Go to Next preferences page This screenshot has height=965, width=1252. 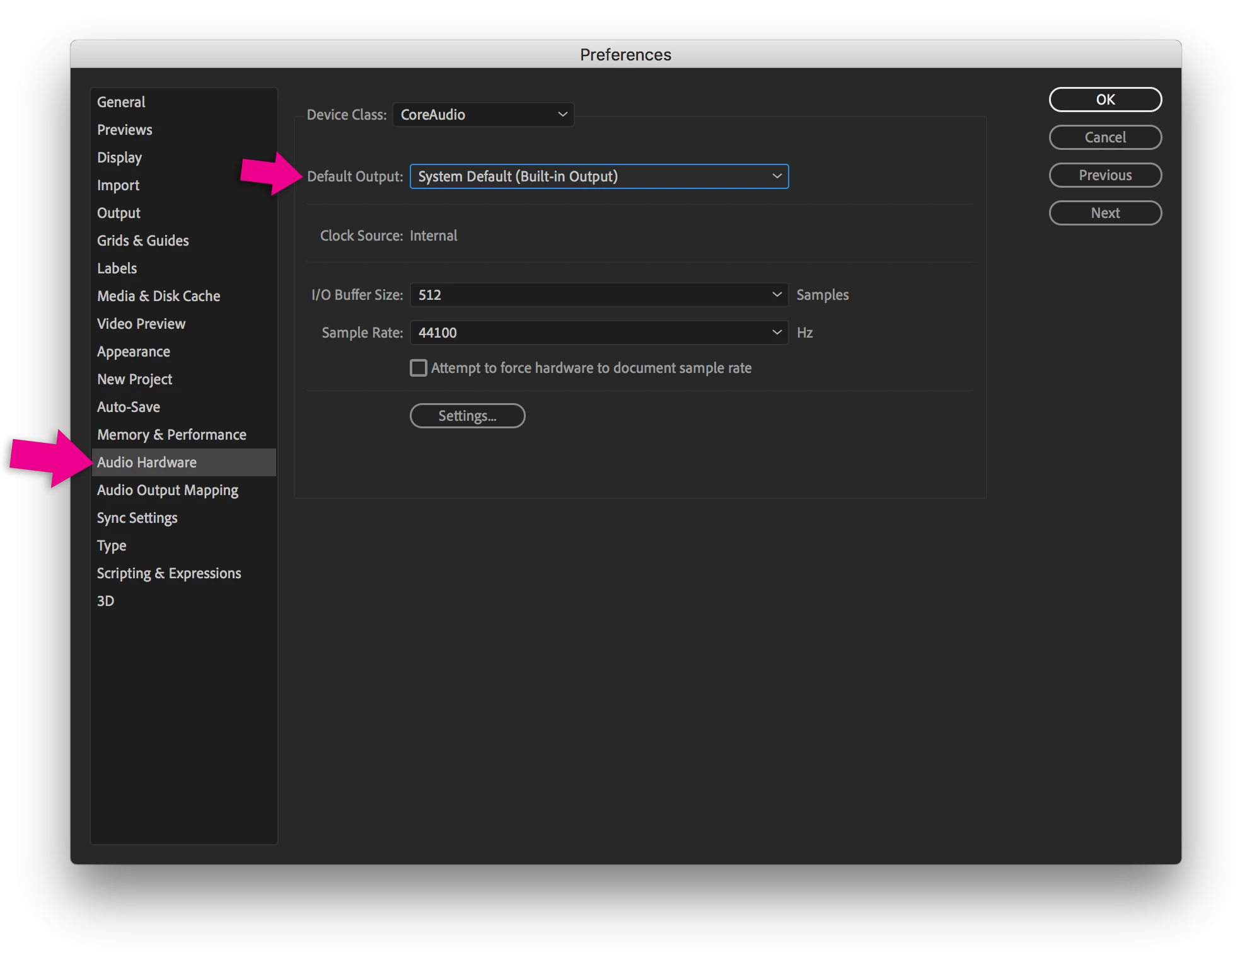1105,213
